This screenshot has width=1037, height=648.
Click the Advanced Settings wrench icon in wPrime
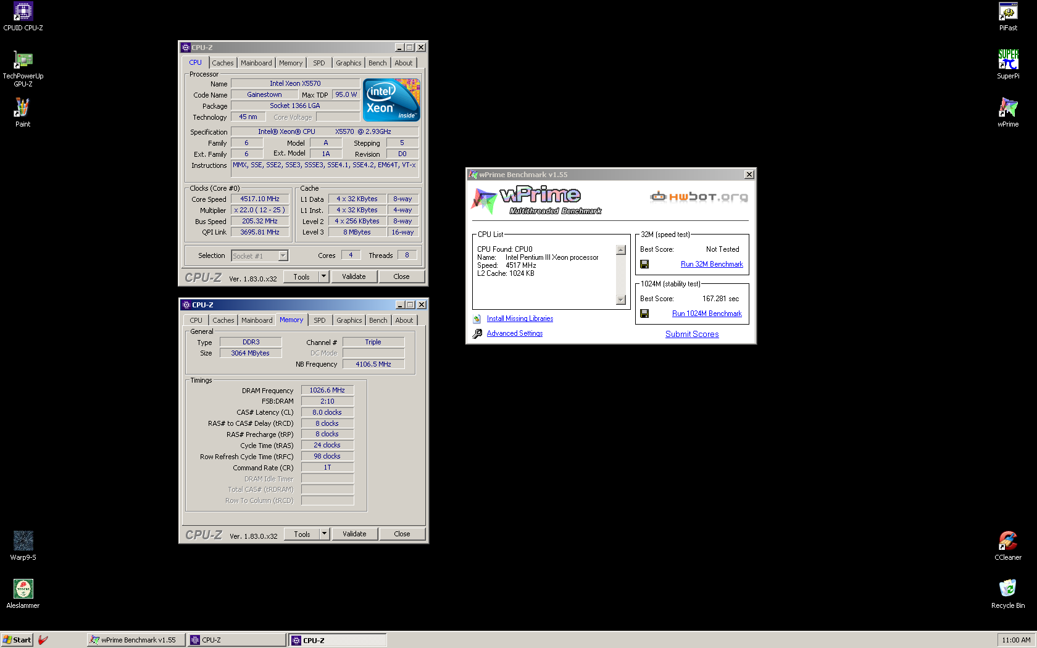[477, 334]
